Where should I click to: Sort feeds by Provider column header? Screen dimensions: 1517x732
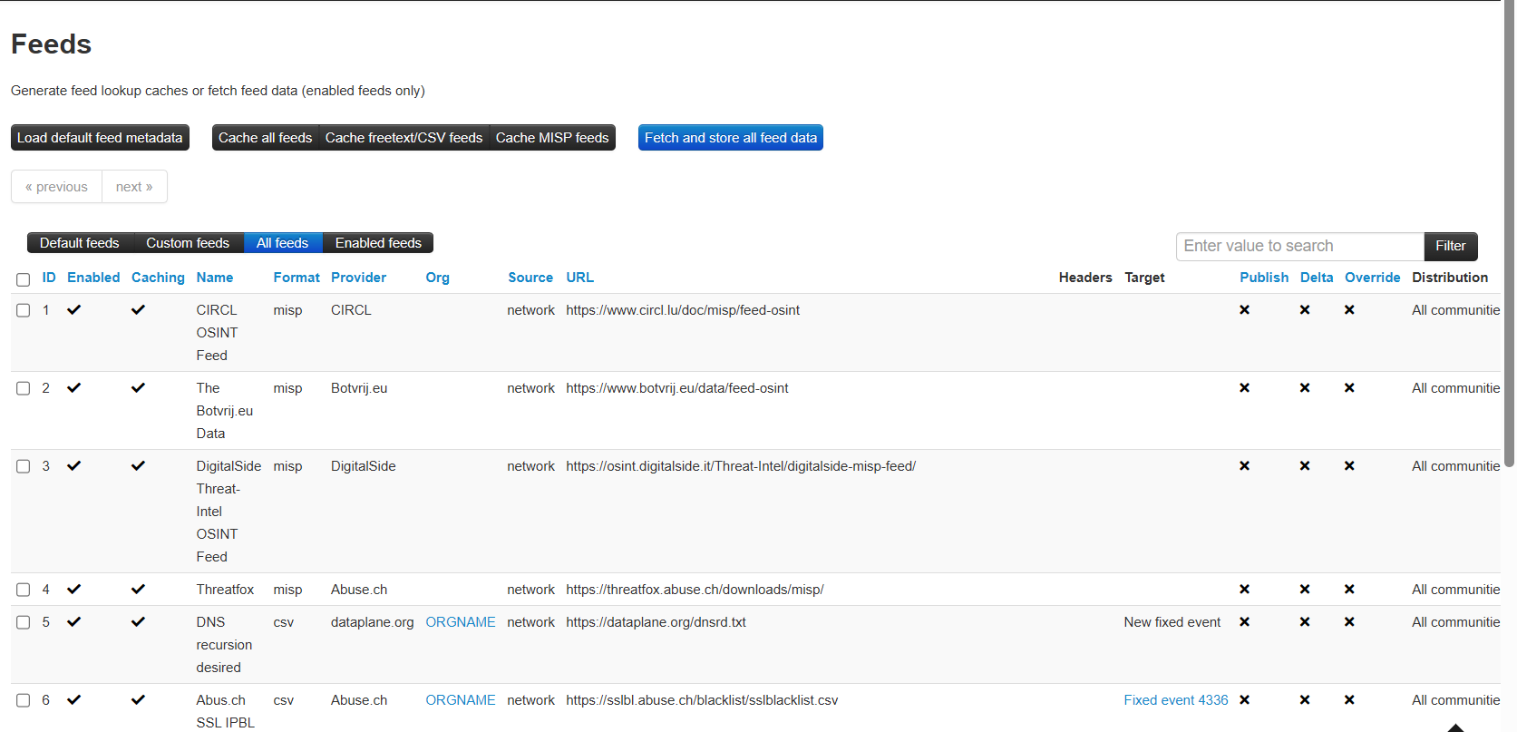[358, 278]
